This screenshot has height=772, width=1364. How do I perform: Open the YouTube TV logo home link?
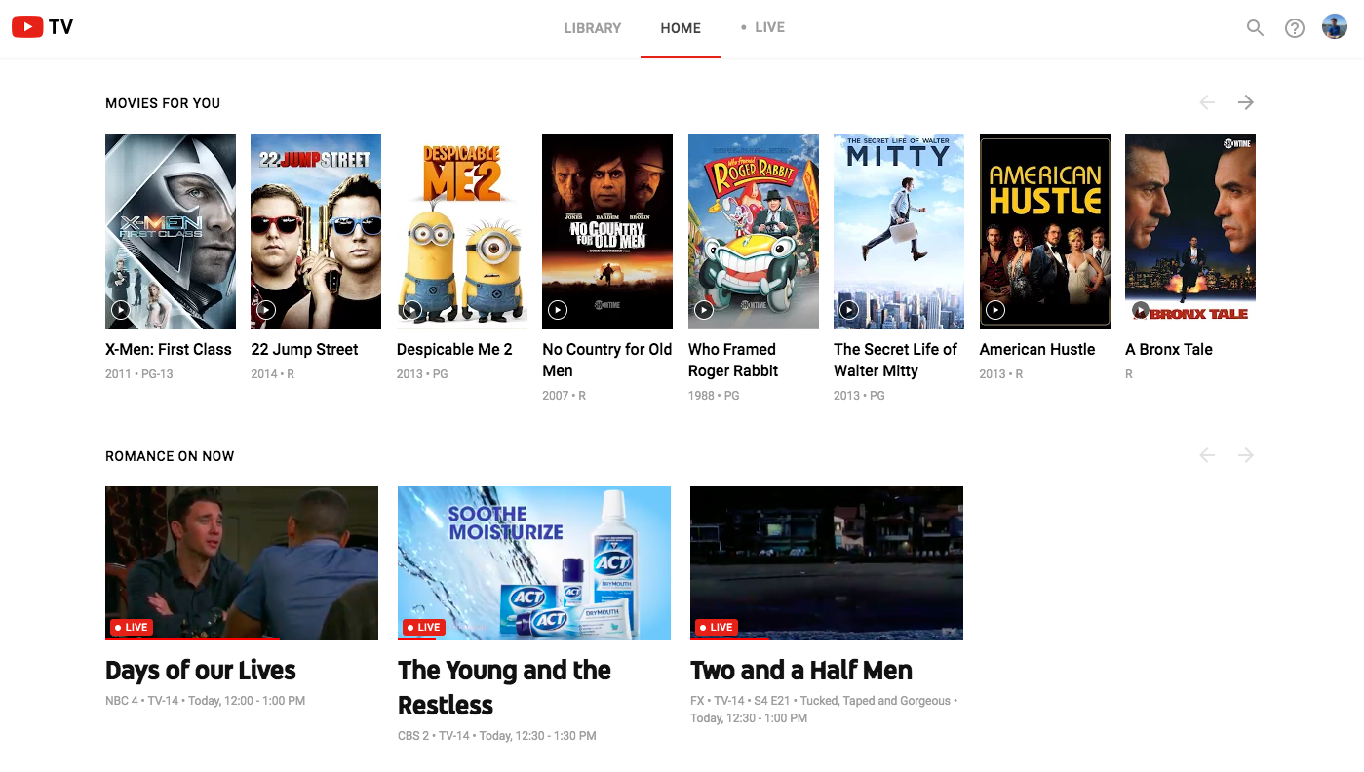click(43, 27)
